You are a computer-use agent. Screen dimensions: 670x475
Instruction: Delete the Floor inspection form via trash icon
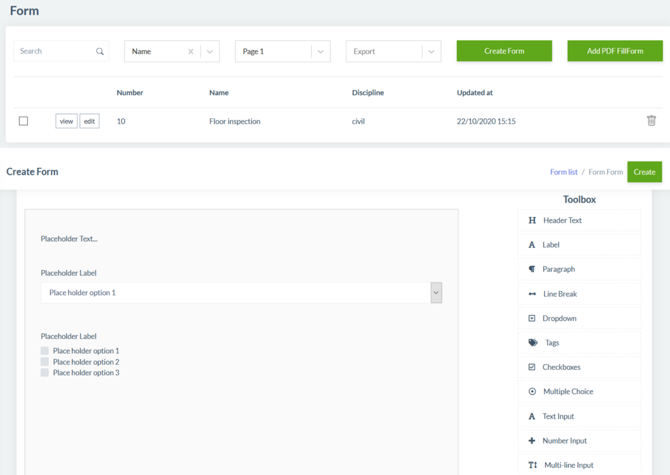[651, 121]
